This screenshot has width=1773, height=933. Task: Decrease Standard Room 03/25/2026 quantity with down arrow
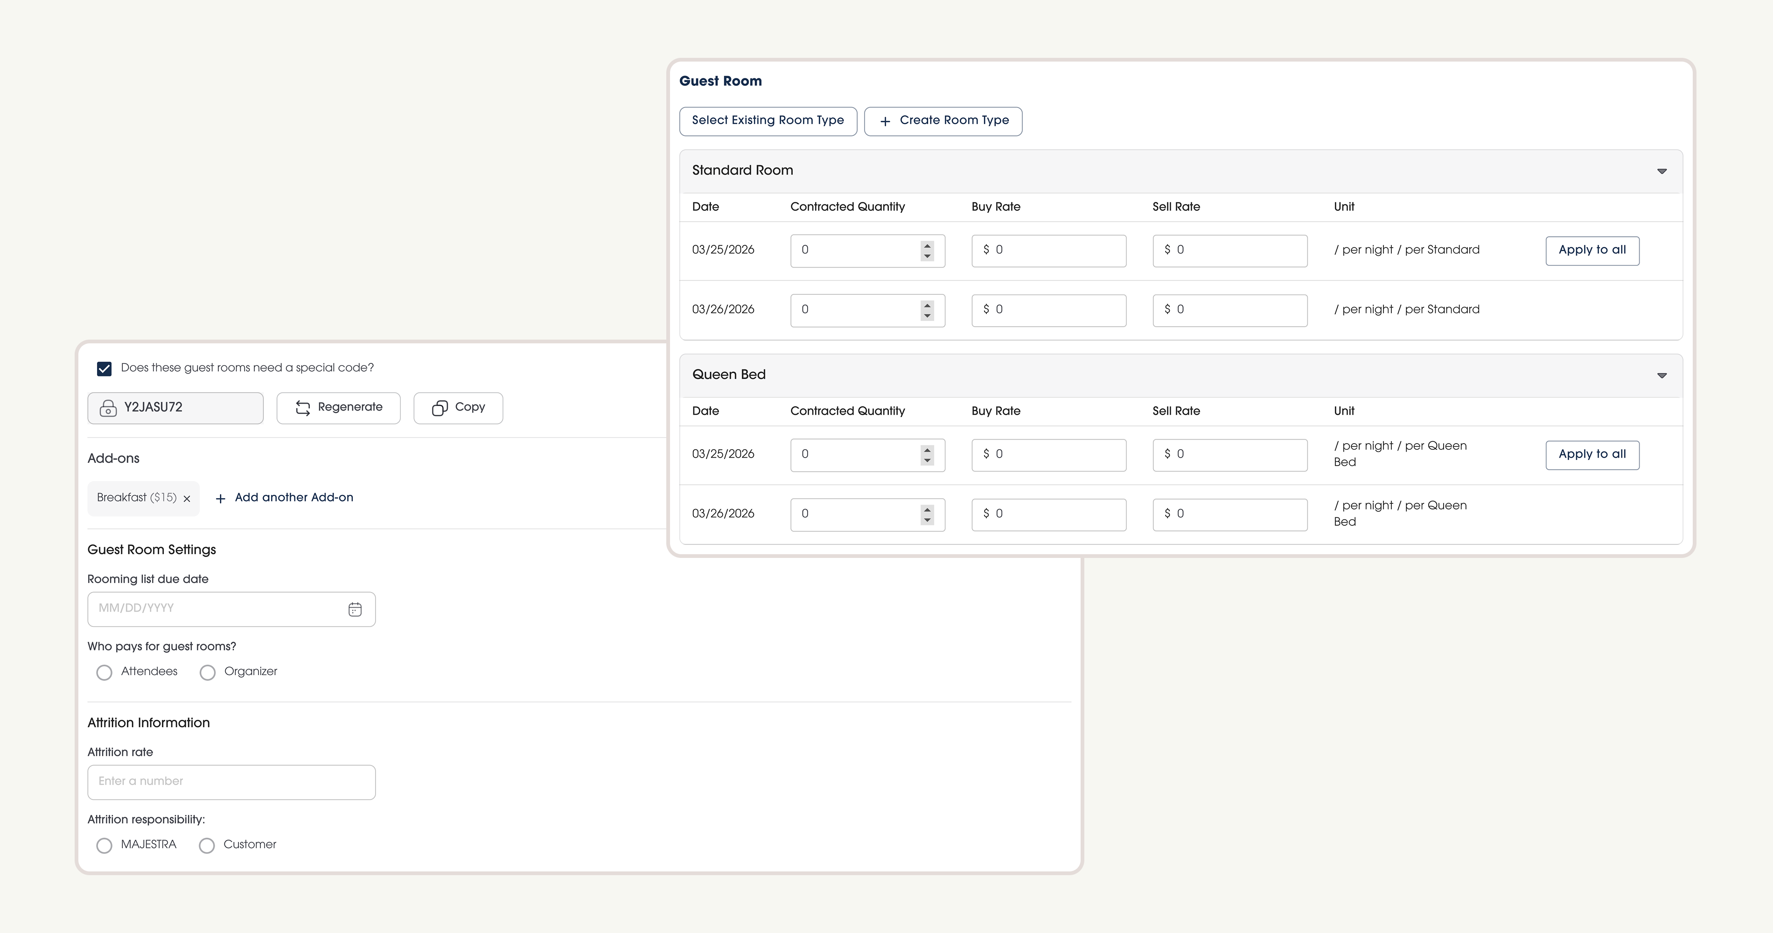927,256
